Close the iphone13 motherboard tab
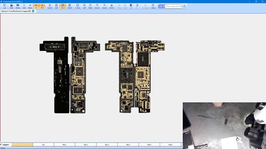 coord(33,11)
